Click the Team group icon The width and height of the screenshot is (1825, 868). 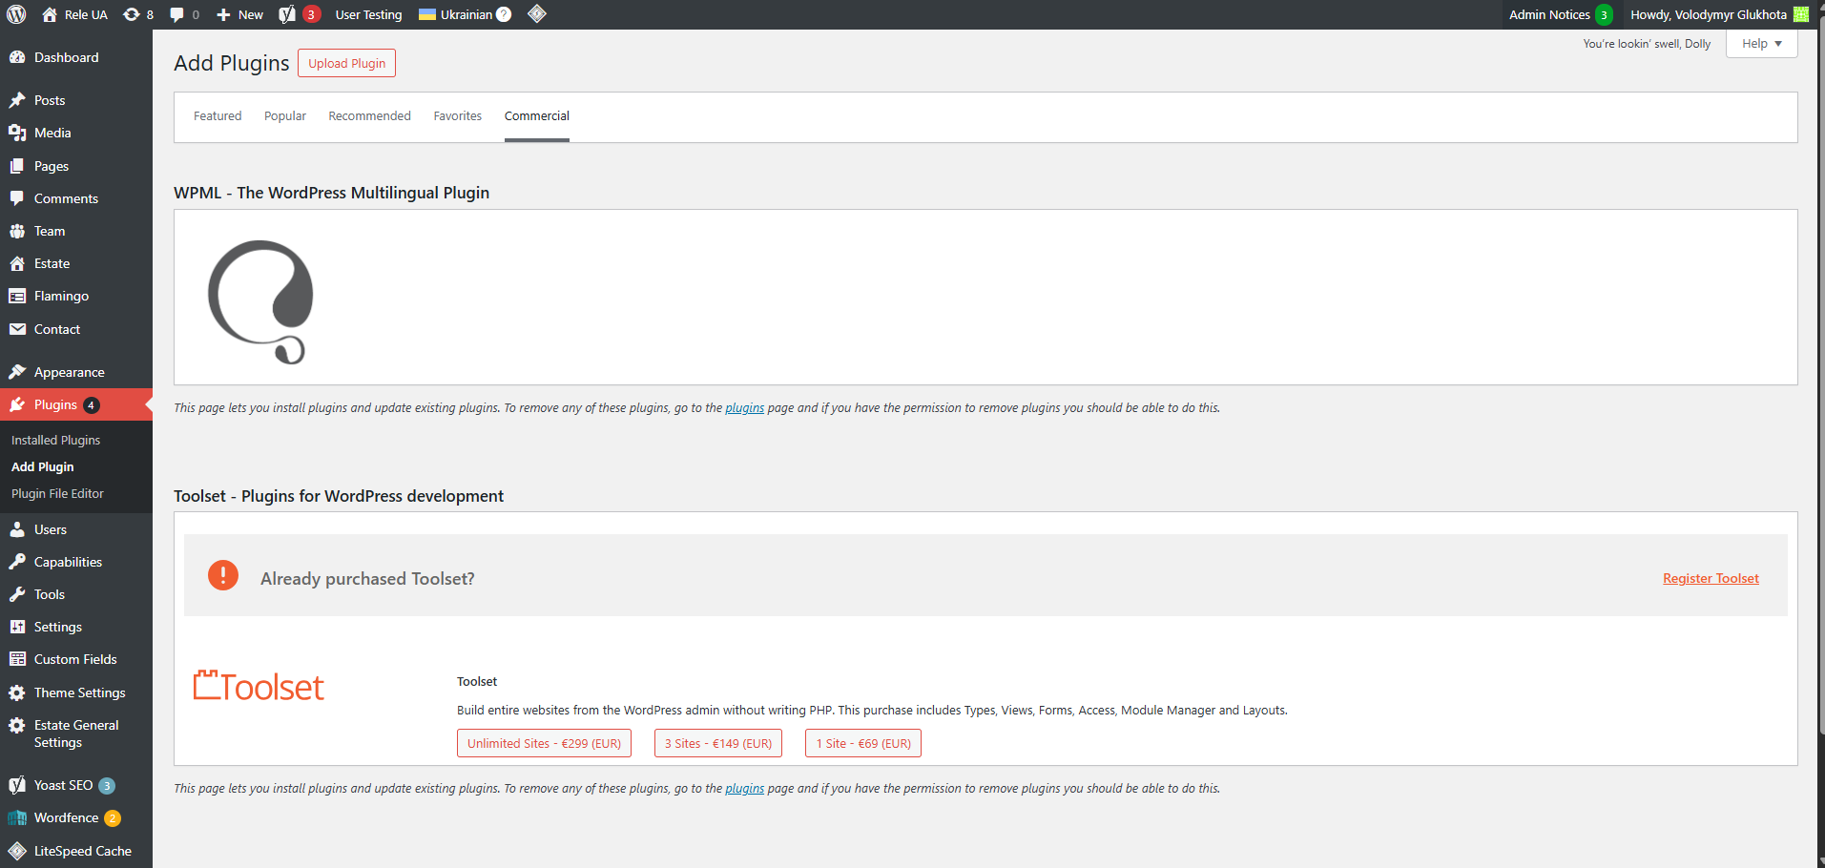17,231
